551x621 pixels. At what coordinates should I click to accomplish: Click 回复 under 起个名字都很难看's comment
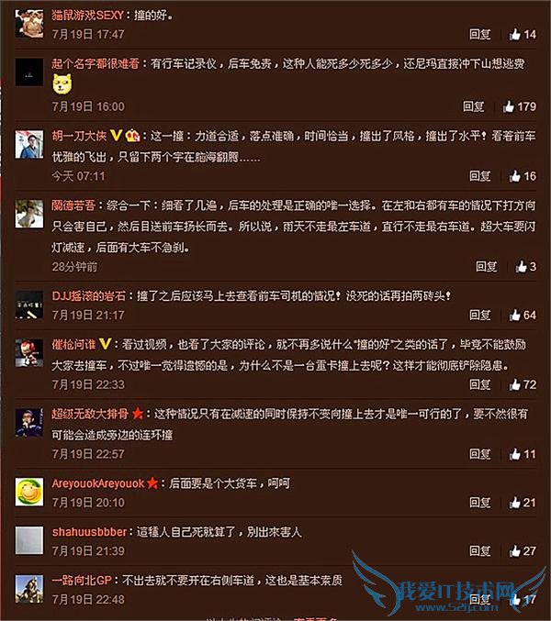[473, 106]
